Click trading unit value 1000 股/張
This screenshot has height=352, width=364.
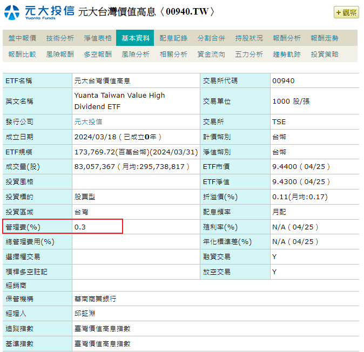pos(291,101)
